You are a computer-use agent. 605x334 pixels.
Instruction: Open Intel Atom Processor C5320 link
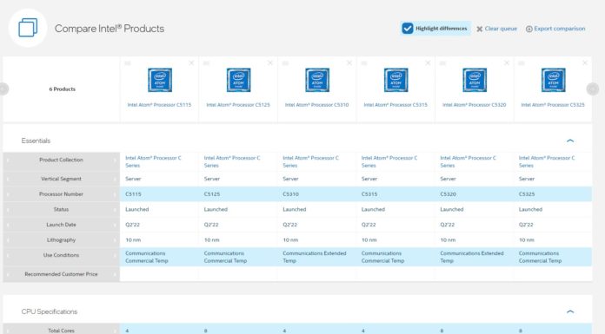tap(475, 105)
